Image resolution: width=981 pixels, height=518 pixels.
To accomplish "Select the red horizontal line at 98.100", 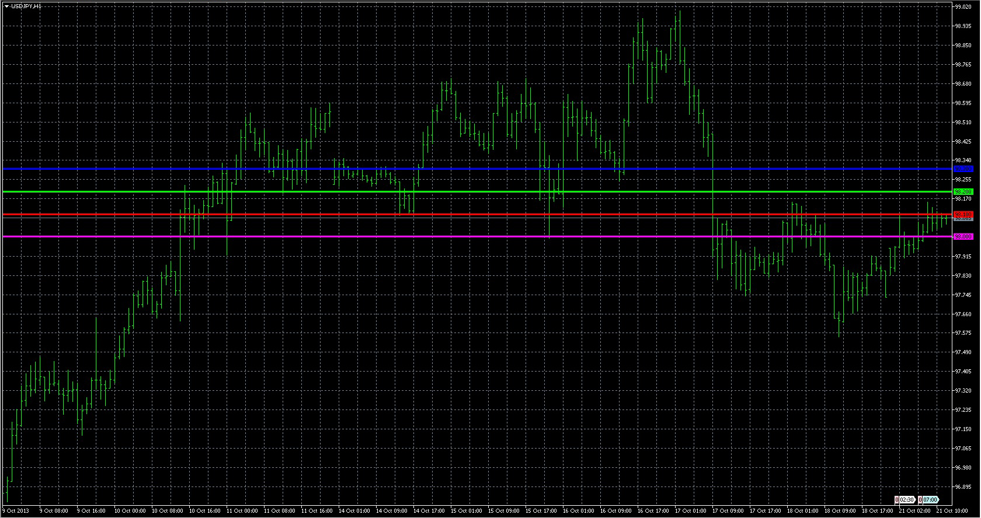I will pos(477,215).
